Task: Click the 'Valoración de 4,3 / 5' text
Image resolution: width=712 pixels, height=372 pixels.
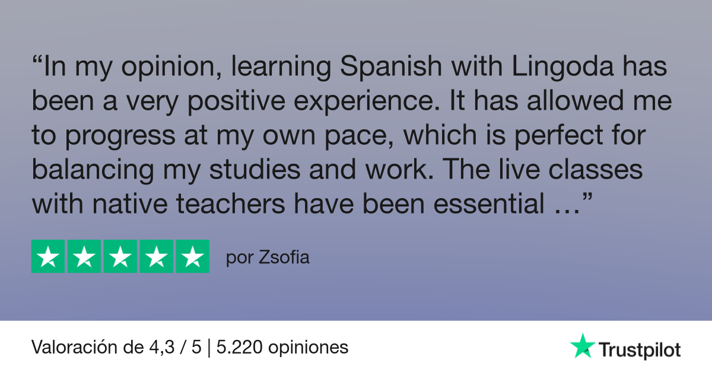Action: point(117,346)
